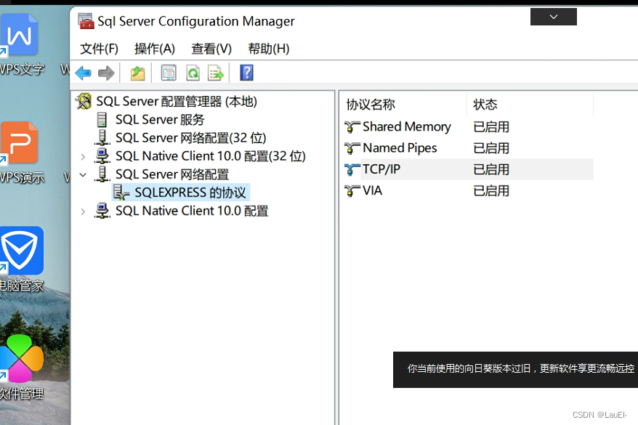The width and height of the screenshot is (638, 425).
Task: Expand the SQL Native Client 10.0 配置 node
Action: [83, 211]
